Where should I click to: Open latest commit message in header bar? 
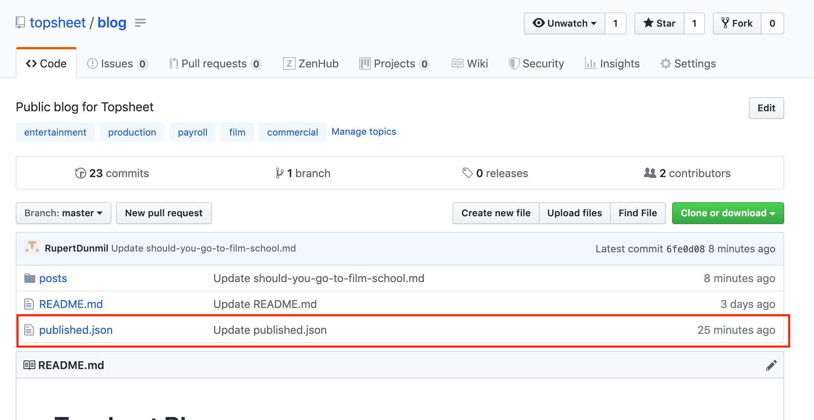(203, 248)
